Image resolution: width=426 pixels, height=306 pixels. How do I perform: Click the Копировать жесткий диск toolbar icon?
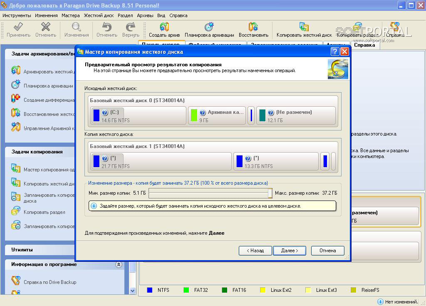coord(304,27)
